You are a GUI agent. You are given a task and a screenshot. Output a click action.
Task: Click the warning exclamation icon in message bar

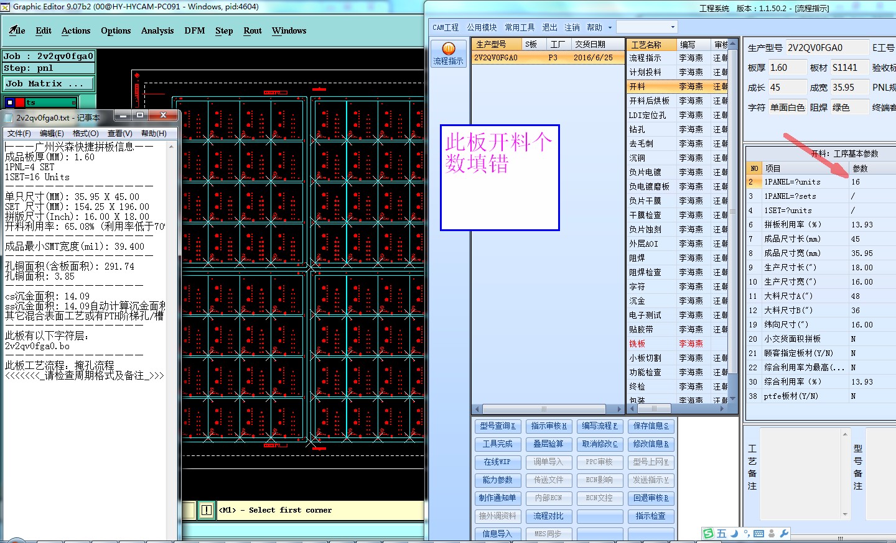(207, 510)
